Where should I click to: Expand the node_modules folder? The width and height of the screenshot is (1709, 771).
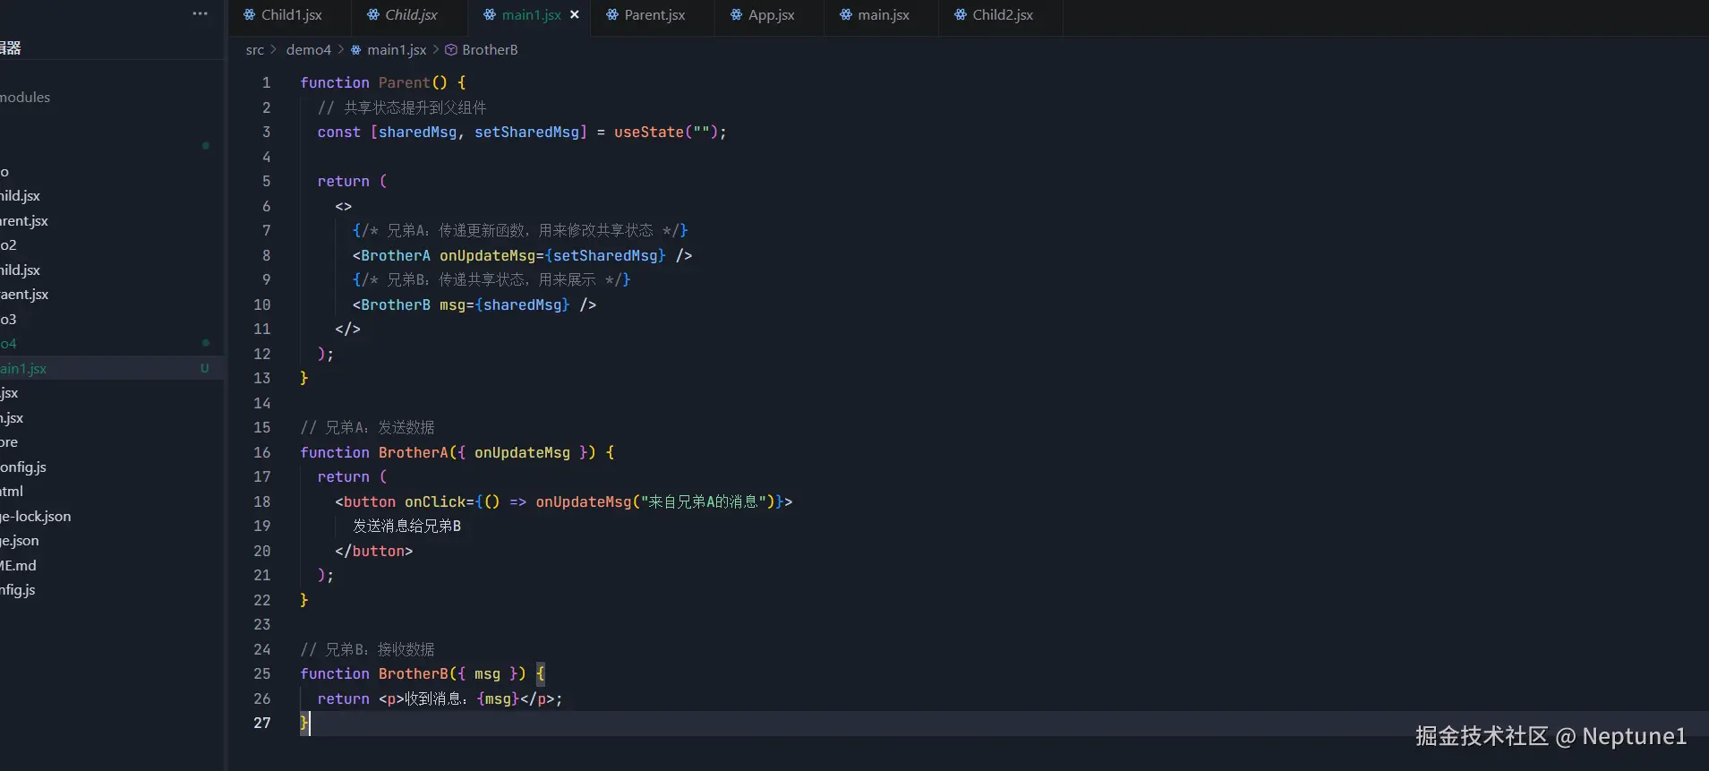tap(25, 97)
